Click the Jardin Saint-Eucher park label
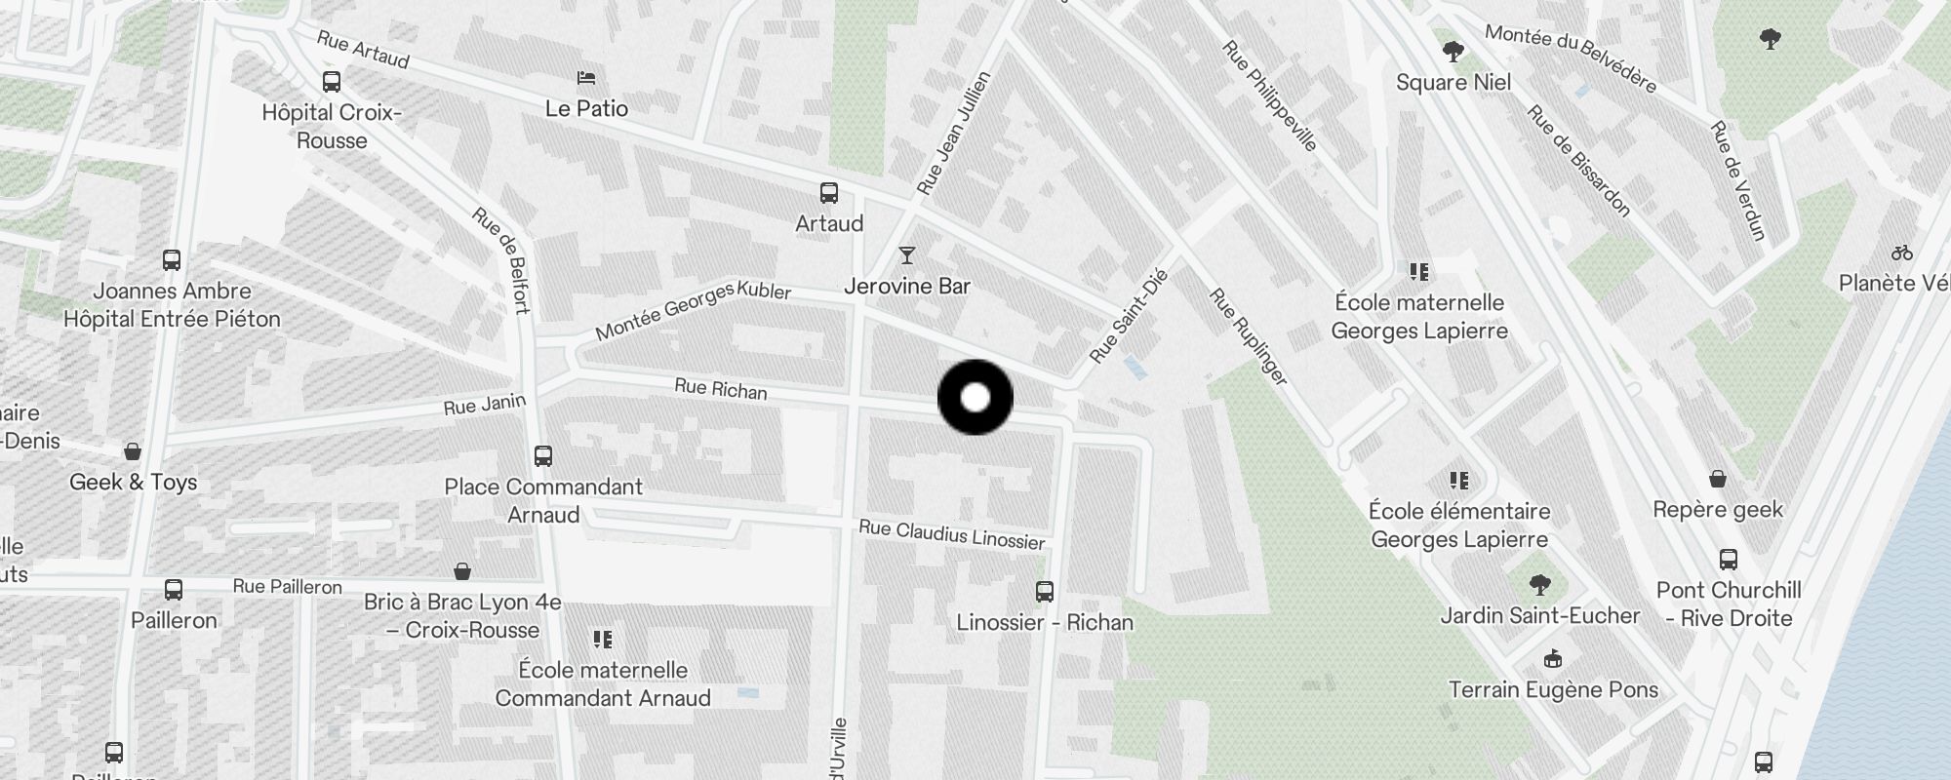Image resolution: width=1951 pixels, height=780 pixels. pyautogui.click(x=1540, y=615)
